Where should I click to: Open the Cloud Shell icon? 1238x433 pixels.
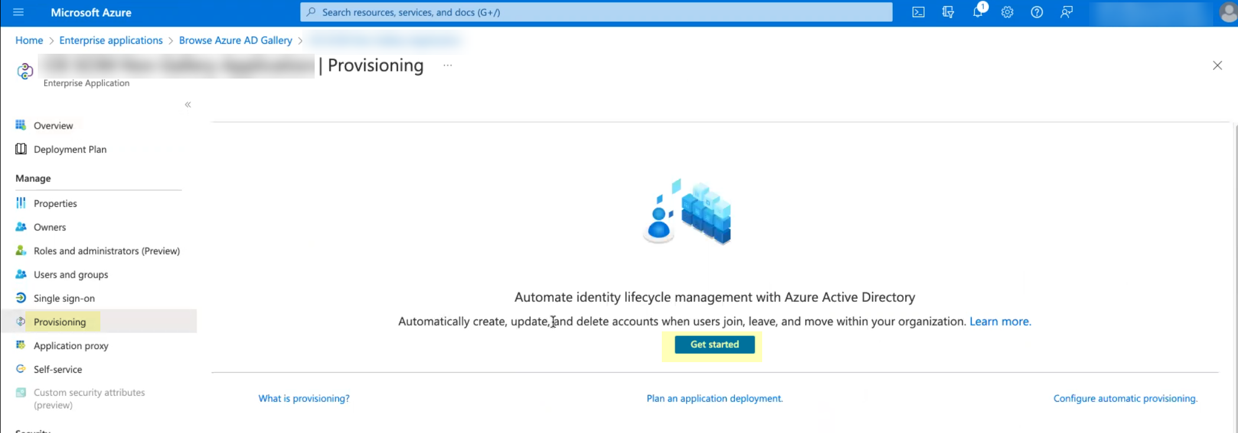pos(918,12)
